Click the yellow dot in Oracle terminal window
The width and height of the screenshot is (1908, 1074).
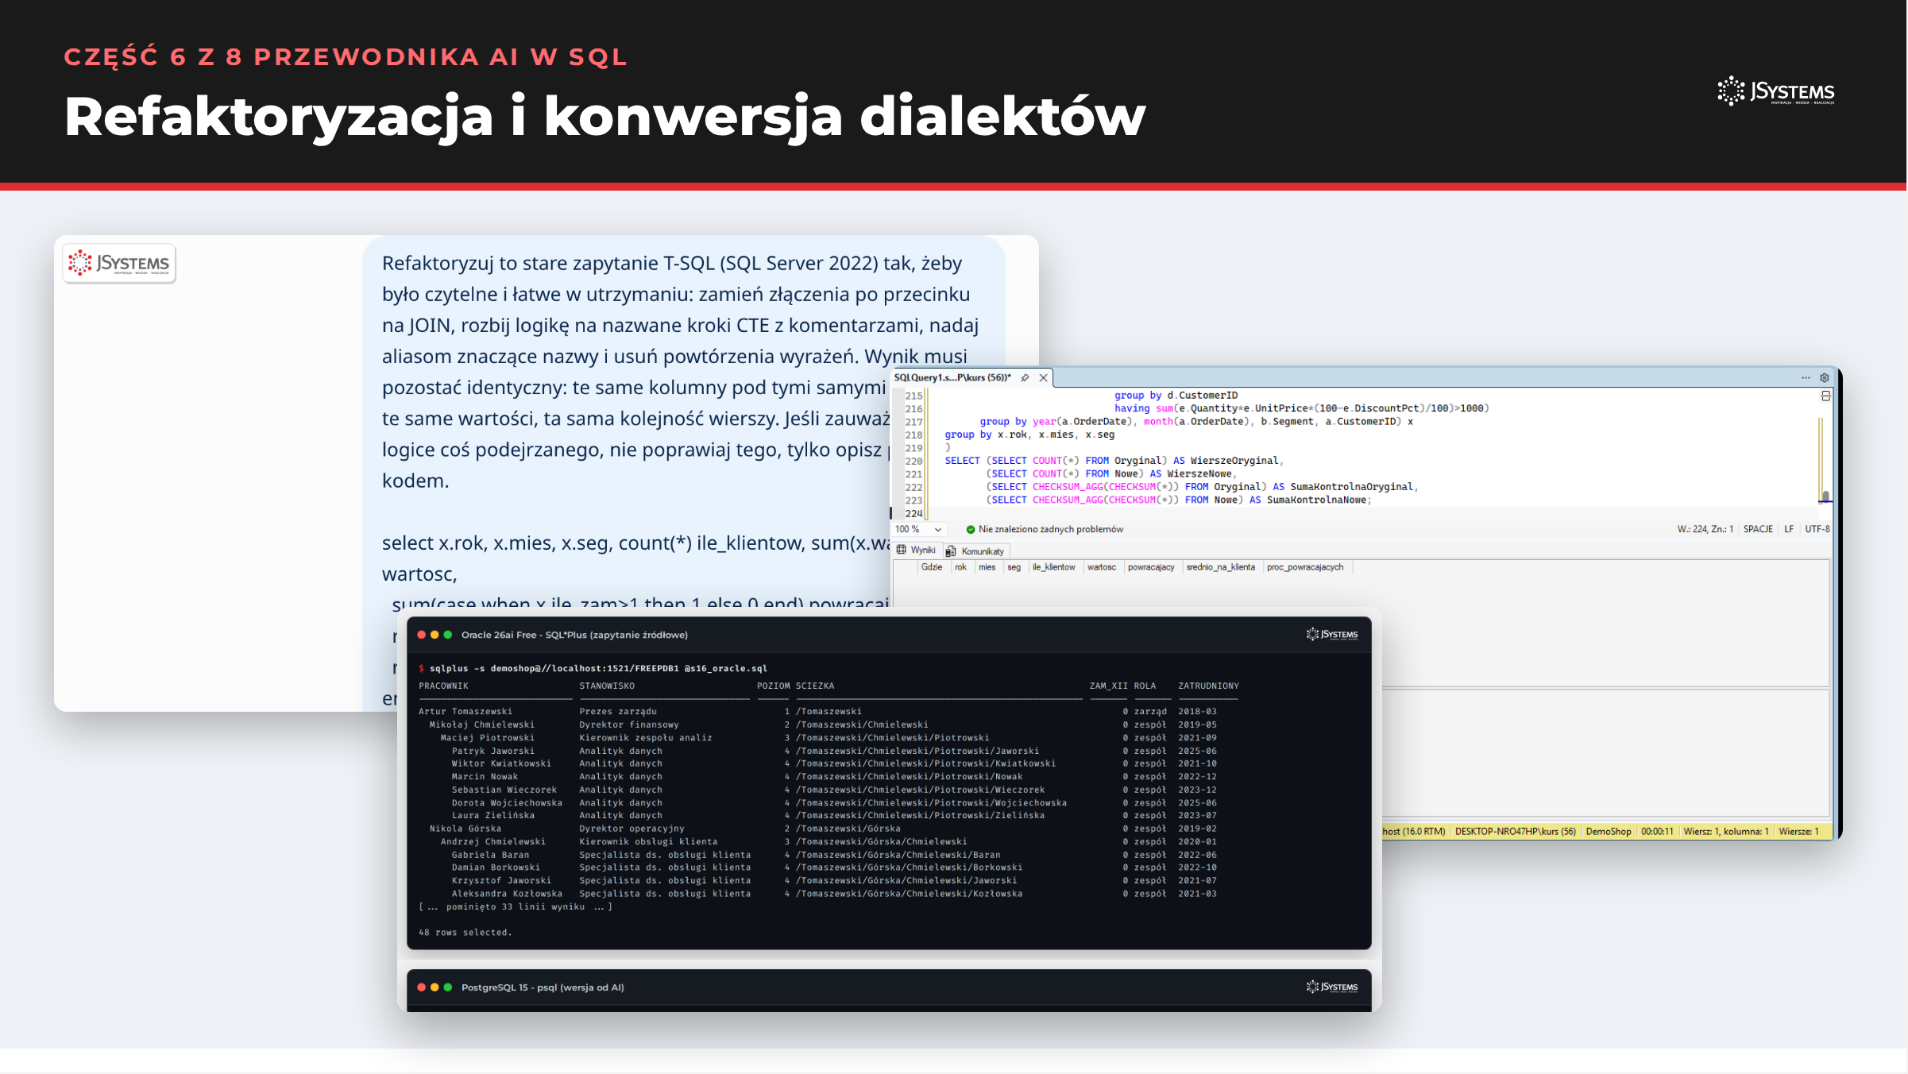point(435,635)
